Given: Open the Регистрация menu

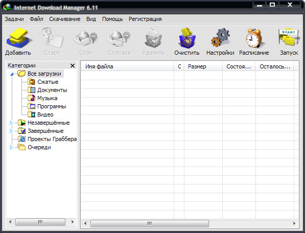Looking at the screenshot, I should click(x=145, y=19).
